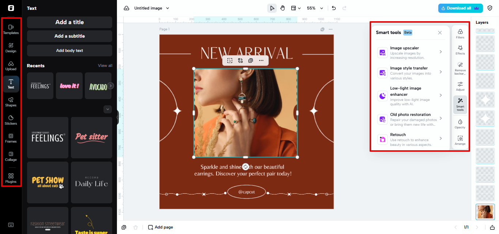
Task: Click the Add a title button
Action: 69,22
